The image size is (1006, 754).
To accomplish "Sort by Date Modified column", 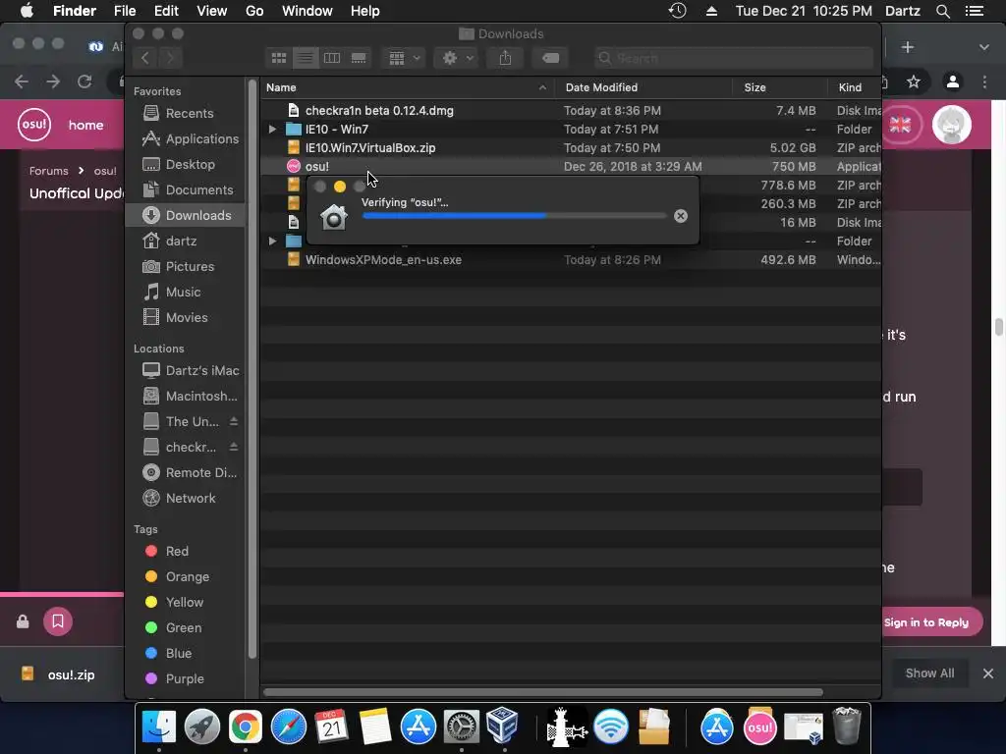I will click(644, 87).
